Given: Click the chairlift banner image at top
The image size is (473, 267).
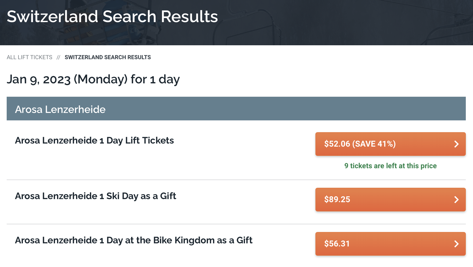Looking at the screenshot, I should (x=334, y=23).
